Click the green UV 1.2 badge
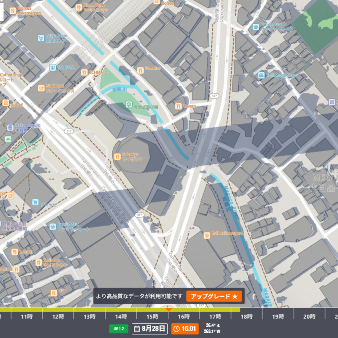 (119, 329)
